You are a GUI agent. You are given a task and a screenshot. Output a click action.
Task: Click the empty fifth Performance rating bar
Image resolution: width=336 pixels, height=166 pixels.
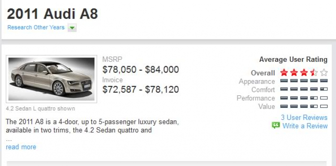324,98
